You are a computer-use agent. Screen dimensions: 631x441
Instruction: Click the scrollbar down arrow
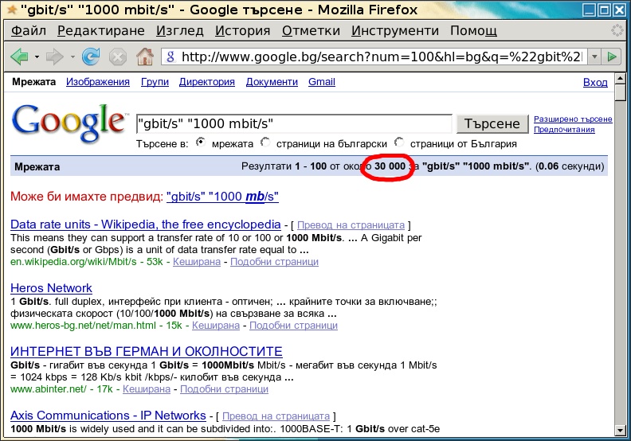620,431
